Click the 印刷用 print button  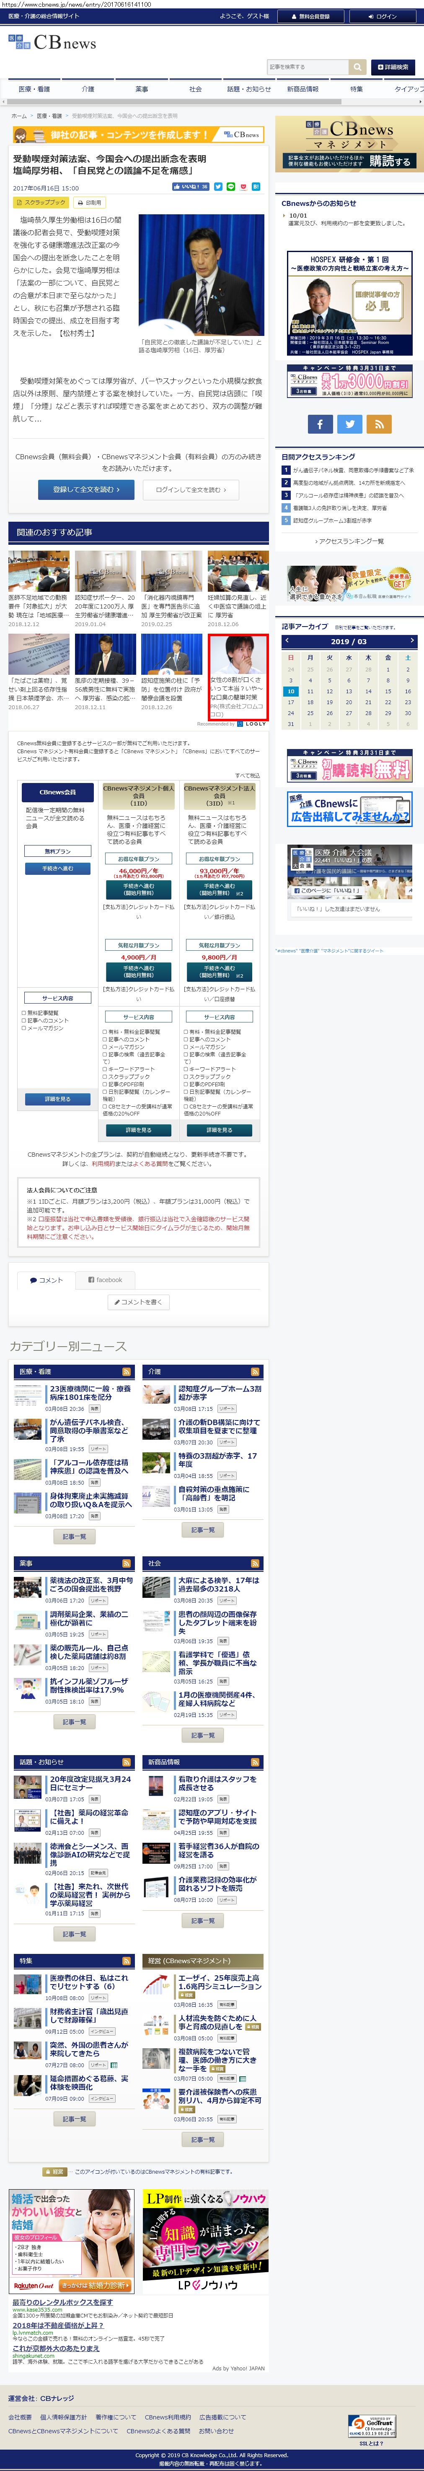[90, 203]
